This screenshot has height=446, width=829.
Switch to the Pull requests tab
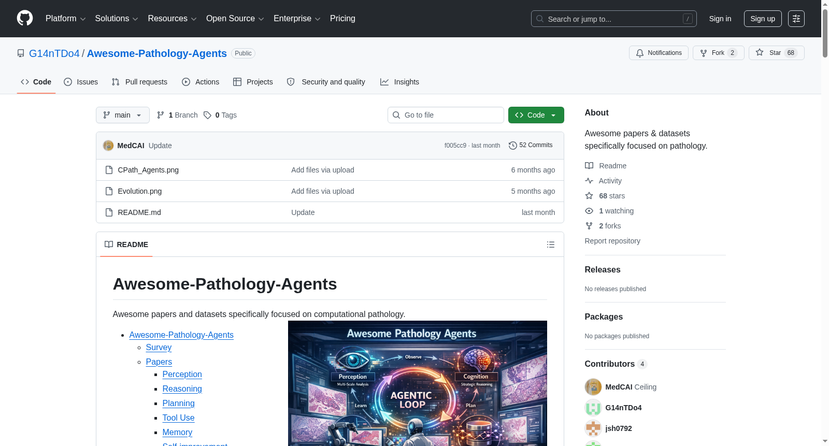tap(139, 82)
